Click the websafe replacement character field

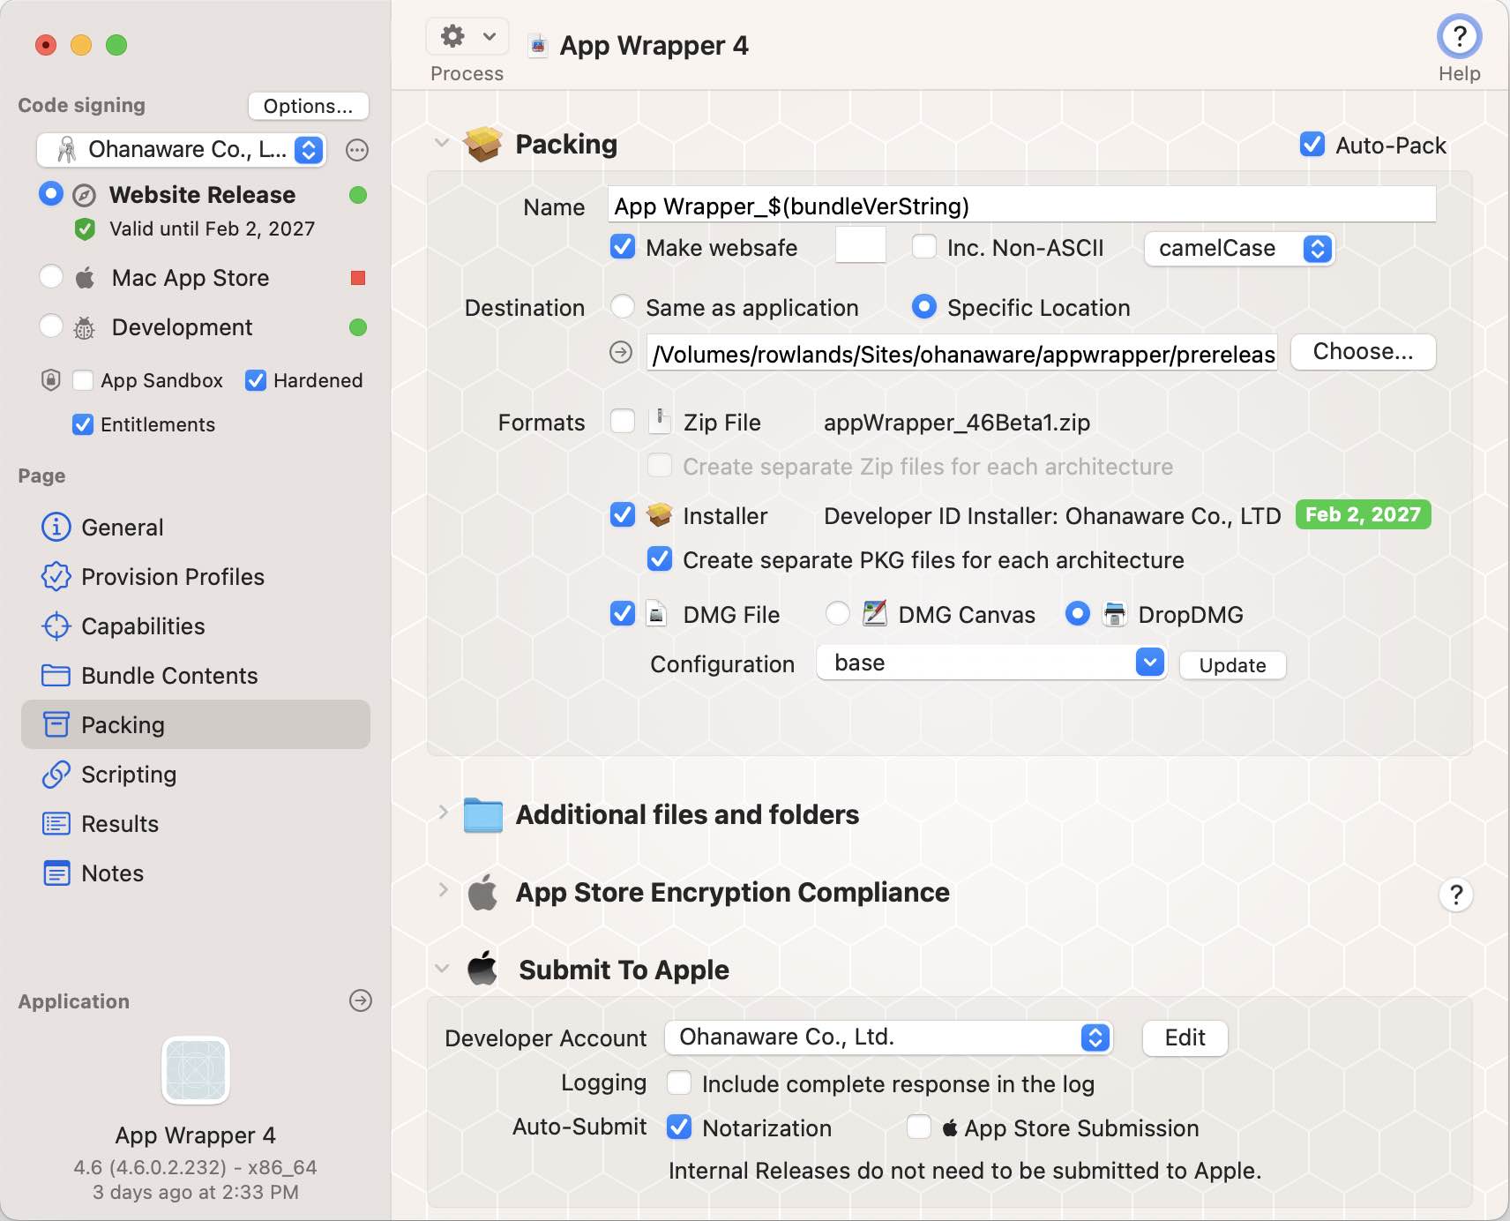tap(860, 245)
